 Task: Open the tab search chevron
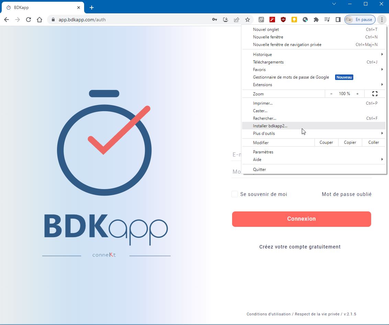(x=334, y=4)
